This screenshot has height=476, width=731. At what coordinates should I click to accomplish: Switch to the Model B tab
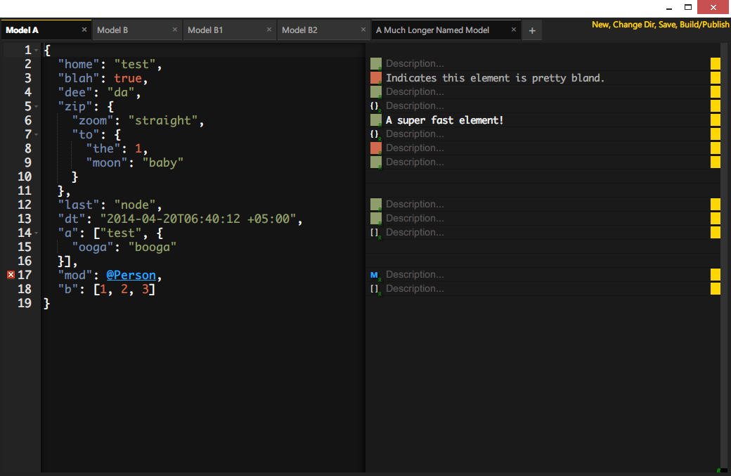136,30
